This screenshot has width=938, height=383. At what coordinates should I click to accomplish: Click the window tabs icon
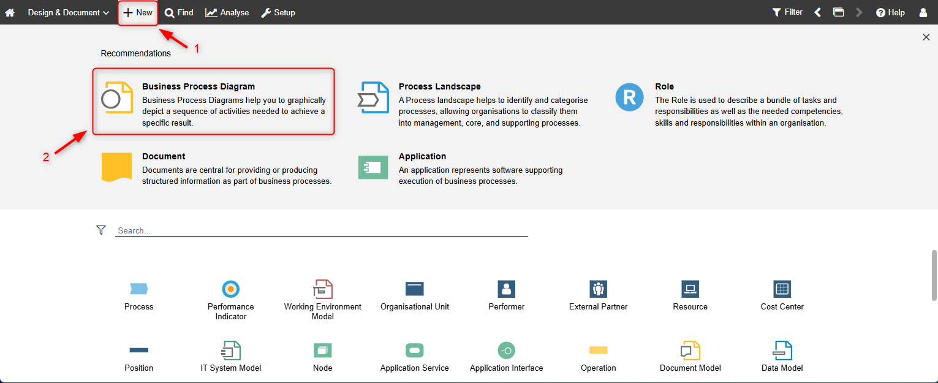838,12
